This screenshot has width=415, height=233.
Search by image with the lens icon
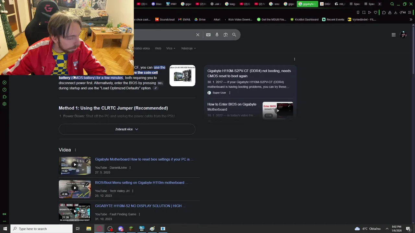pos(226,35)
